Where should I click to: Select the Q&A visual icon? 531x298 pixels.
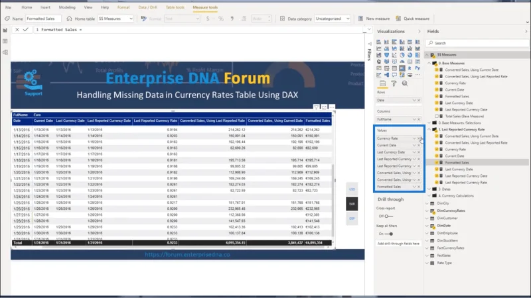tap(394, 75)
